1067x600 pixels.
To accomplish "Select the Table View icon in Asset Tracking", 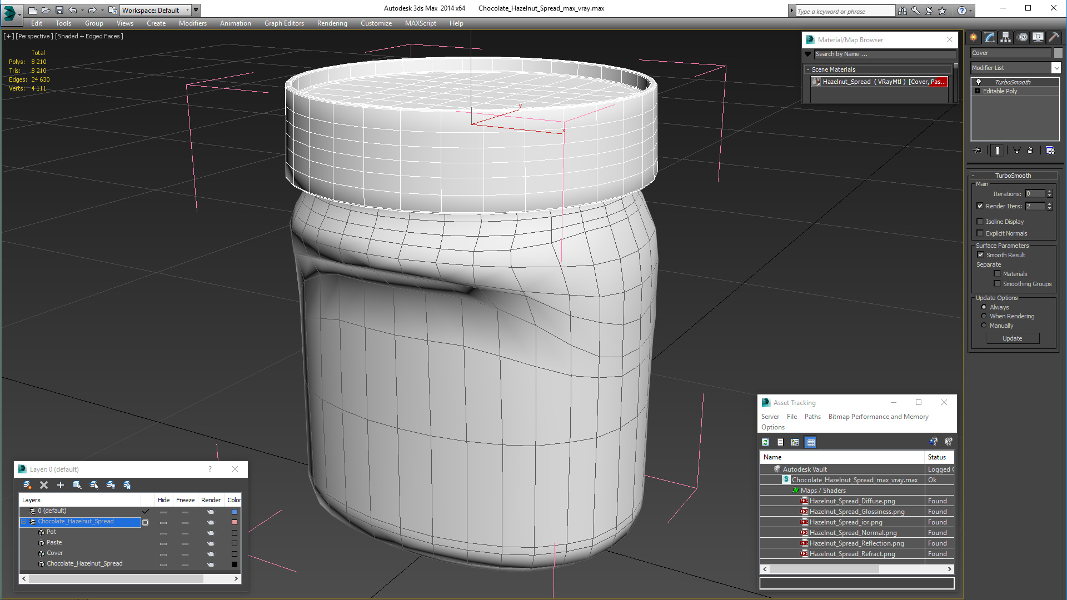I will (810, 442).
